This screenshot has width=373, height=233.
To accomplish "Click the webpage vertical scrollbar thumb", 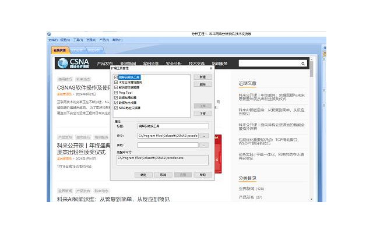I will [x=312, y=69].
